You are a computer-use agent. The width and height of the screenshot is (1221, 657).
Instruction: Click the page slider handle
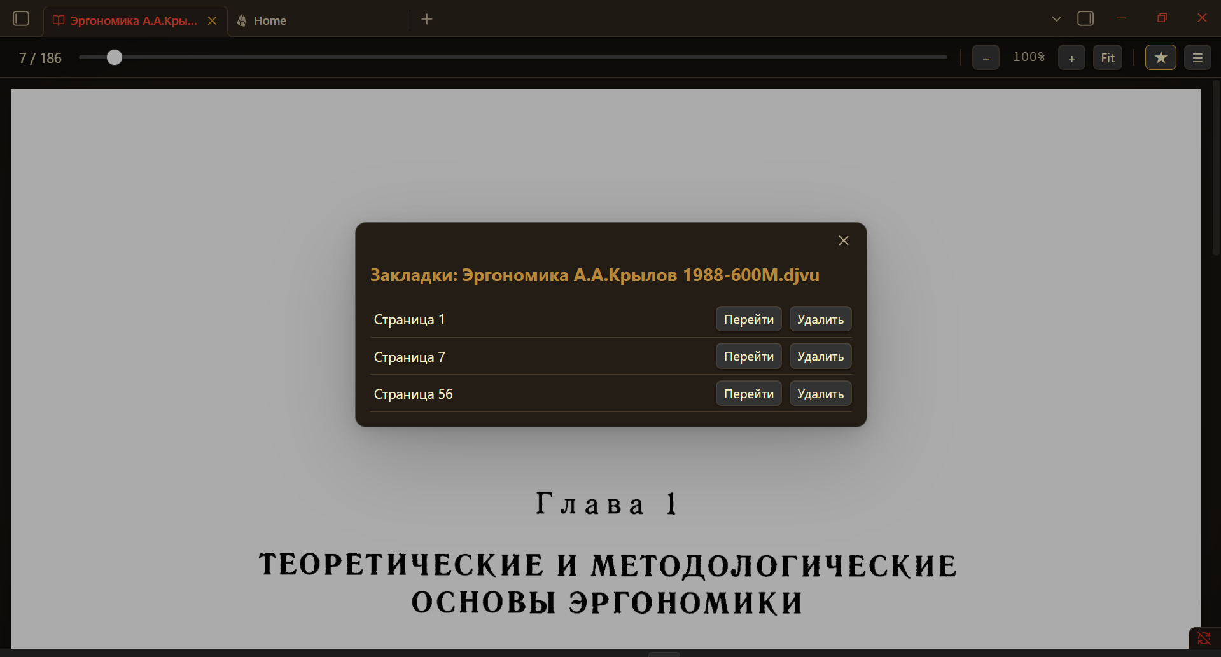[115, 57]
